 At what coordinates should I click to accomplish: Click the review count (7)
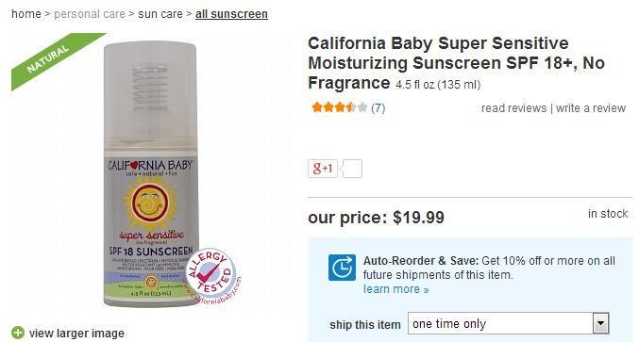click(x=378, y=107)
